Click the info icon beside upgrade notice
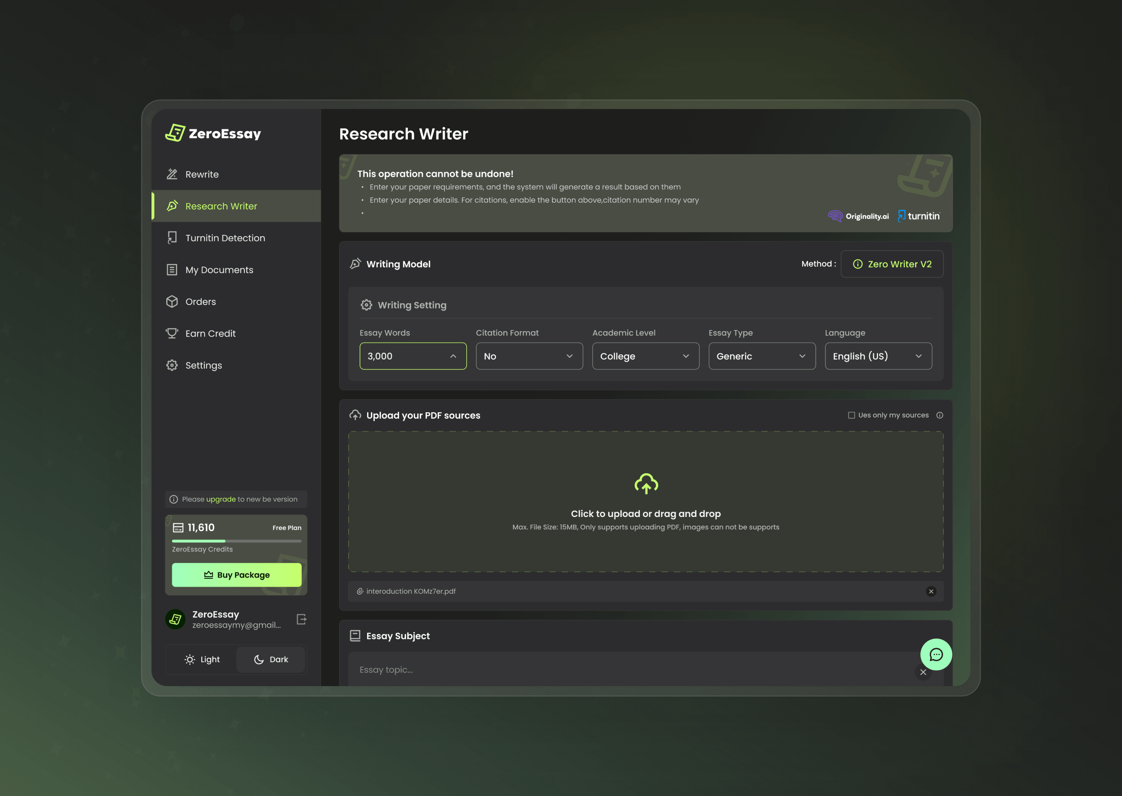 [174, 499]
